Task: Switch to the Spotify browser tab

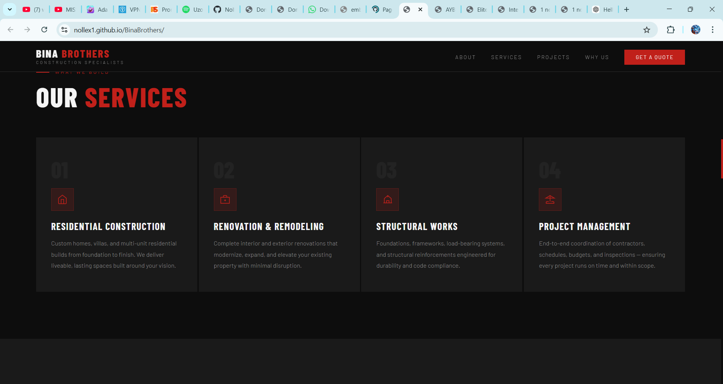Action: coord(192,9)
